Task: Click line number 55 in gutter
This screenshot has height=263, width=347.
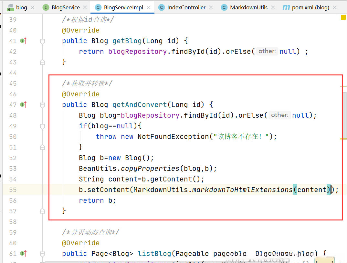Action: coord(13,190)
